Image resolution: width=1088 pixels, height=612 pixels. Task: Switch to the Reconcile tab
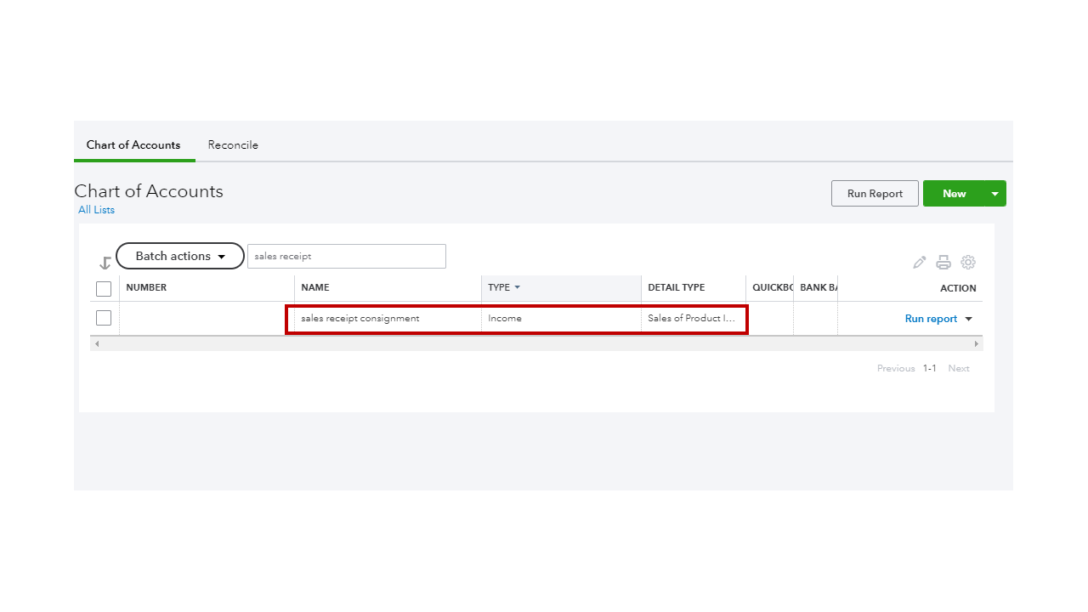233,144
